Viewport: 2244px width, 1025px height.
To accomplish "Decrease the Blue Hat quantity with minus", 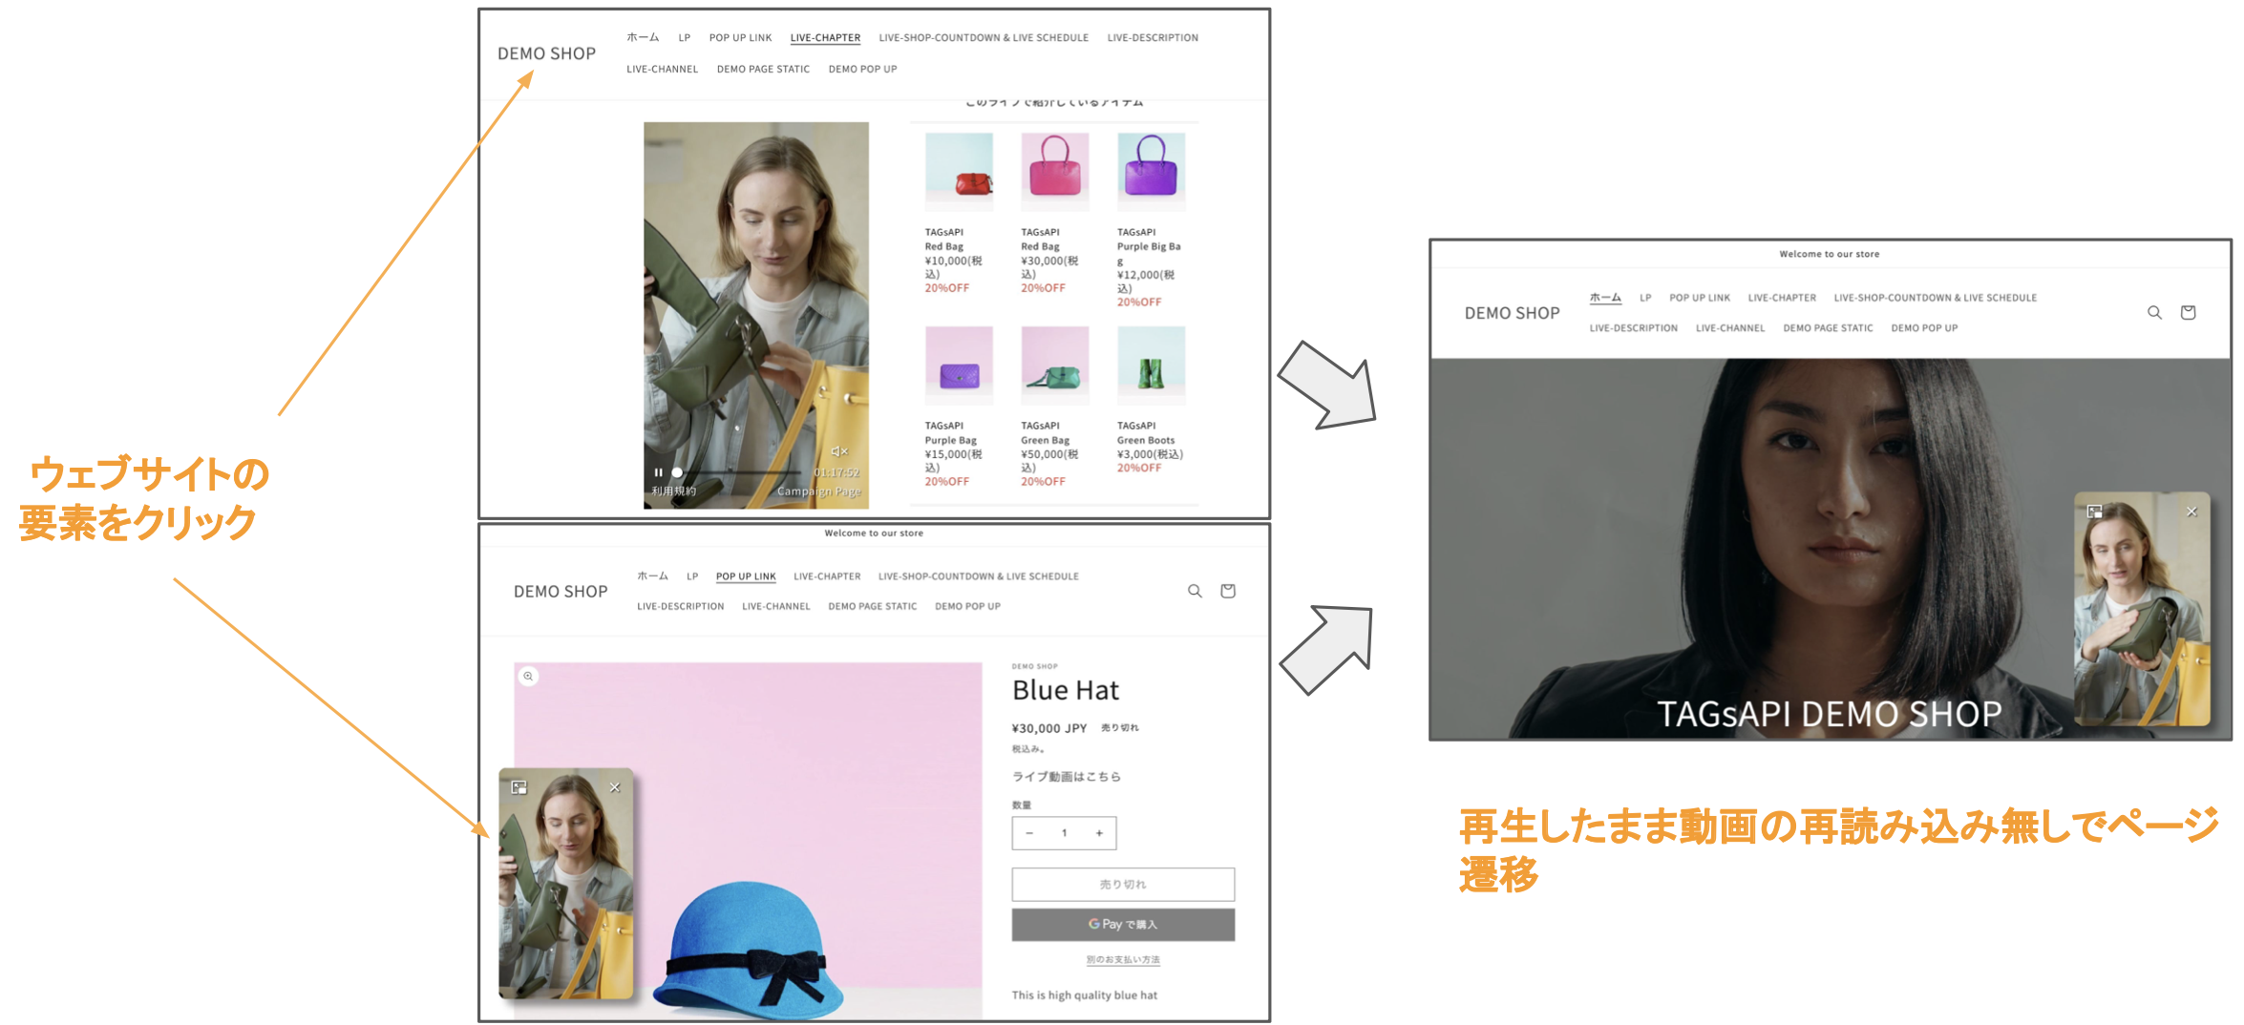I will (x=1029, y=833).
